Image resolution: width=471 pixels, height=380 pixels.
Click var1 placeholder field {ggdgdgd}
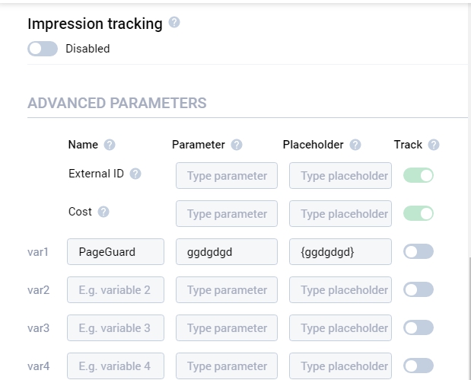point(340,251)
